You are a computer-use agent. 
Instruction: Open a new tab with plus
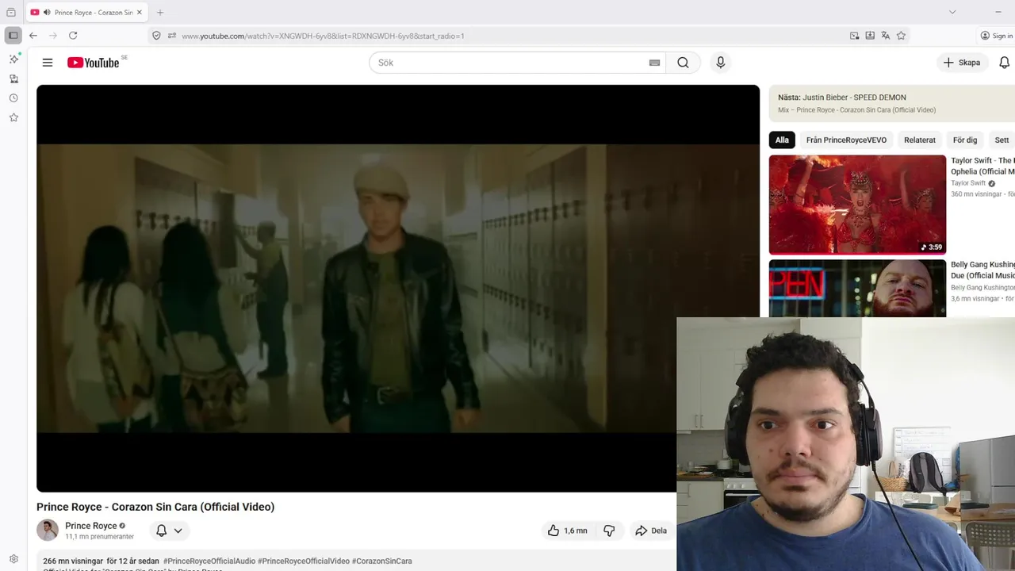click(160, 13)
